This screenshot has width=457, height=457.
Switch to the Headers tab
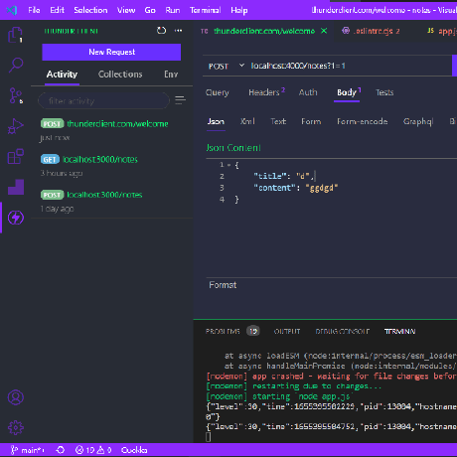tap(266, 92)
